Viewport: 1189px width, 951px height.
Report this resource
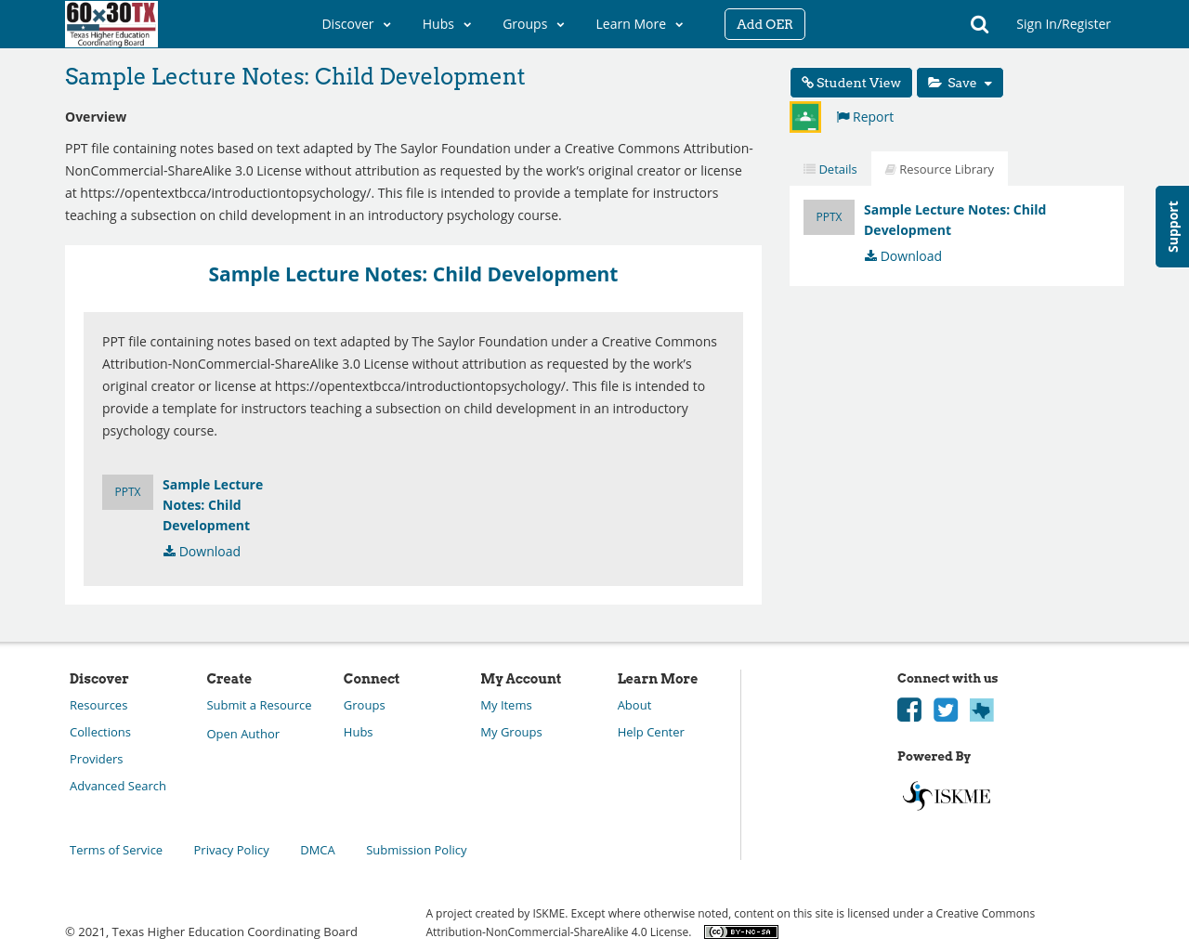pyautogui.click(x=865, y=117)
